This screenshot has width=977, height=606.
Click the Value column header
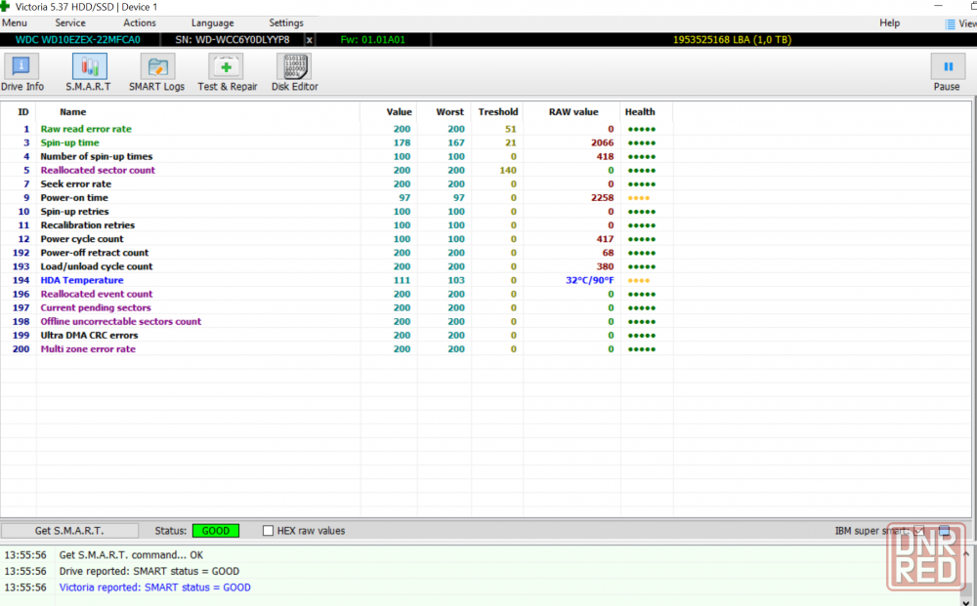click(x=399, y=112)
